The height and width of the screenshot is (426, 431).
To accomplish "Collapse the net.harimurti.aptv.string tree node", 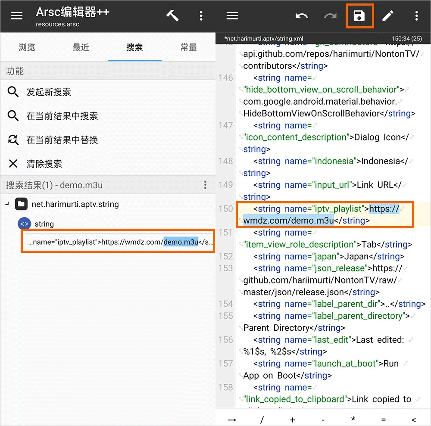I will click(7, 204).
